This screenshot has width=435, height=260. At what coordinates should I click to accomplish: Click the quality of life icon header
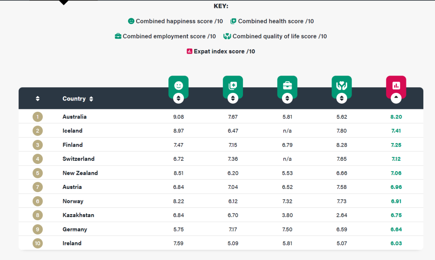(342, 85)
